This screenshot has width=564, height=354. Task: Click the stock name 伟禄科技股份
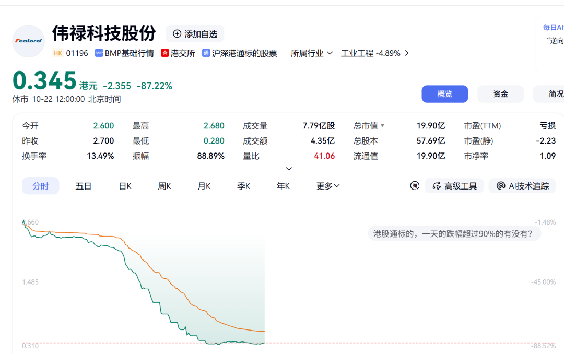[104, 33]
